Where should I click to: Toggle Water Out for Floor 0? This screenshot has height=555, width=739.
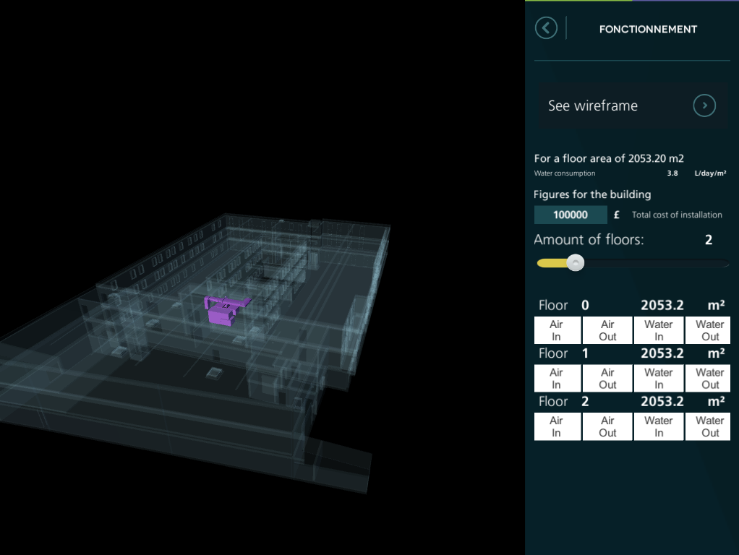pyautogui.click(x=709, y=330)
